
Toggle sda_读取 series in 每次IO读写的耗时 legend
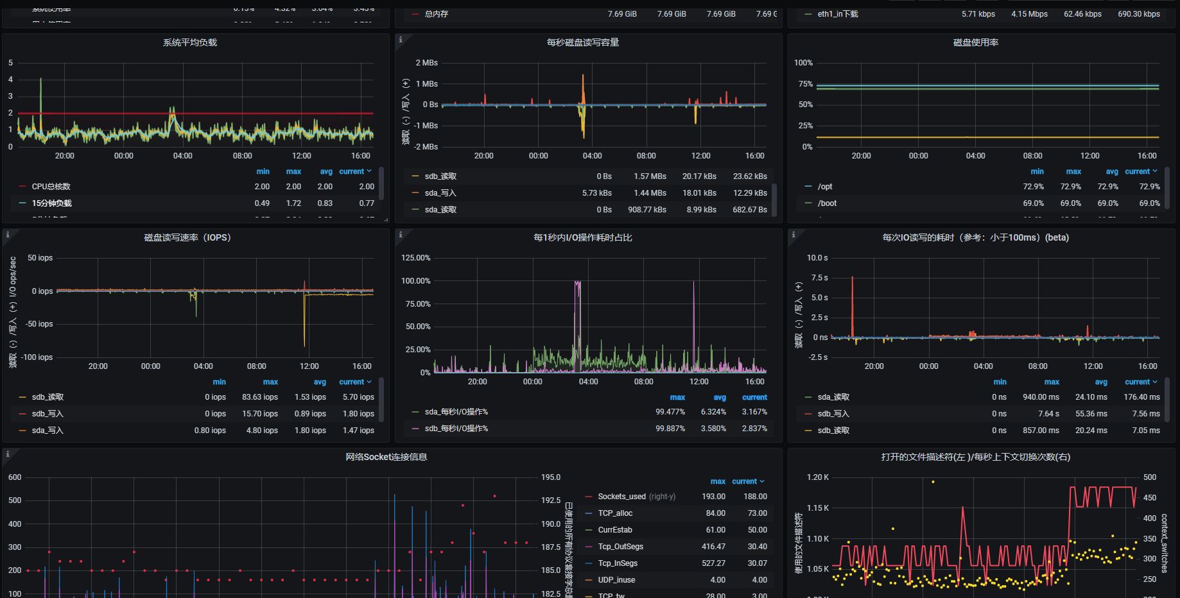(x=833, y=397)
